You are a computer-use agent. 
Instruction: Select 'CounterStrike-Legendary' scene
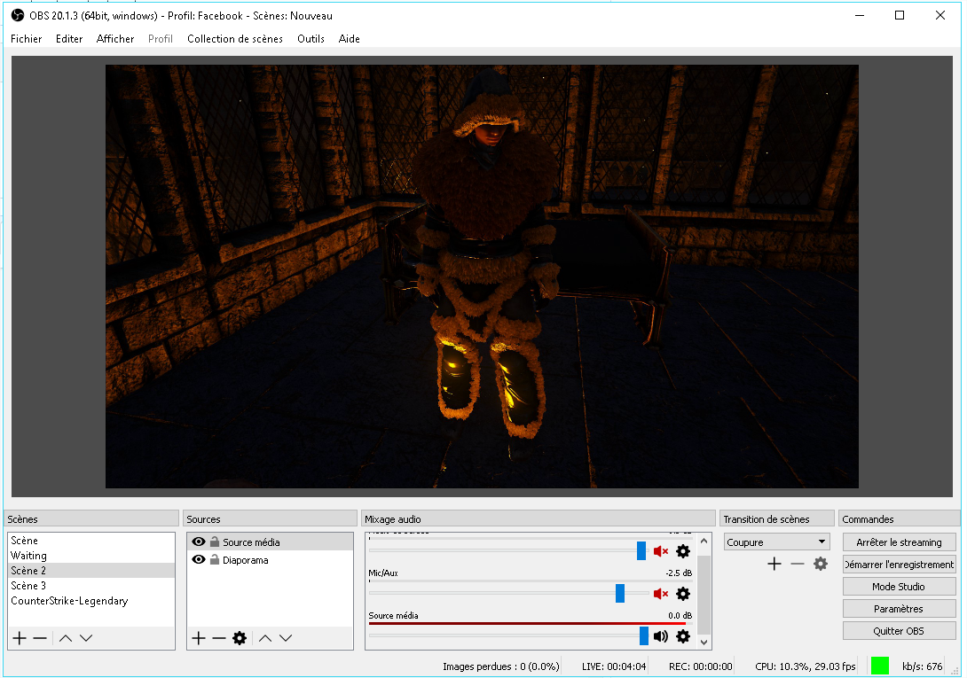point(91,601)
